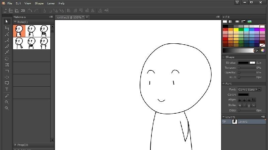
Task: Select the ellipse shape tool
Action: [x=7, y=77]
